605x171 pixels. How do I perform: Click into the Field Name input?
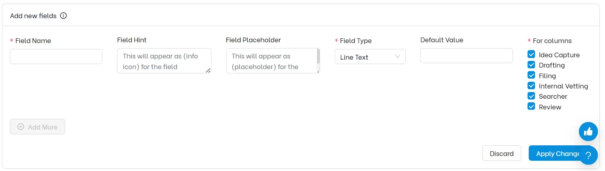coord(56,56)
